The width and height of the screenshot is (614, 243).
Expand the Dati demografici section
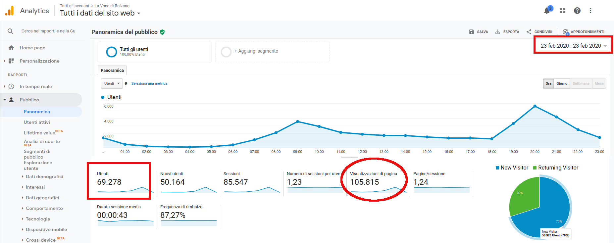(x=44, y=176)
